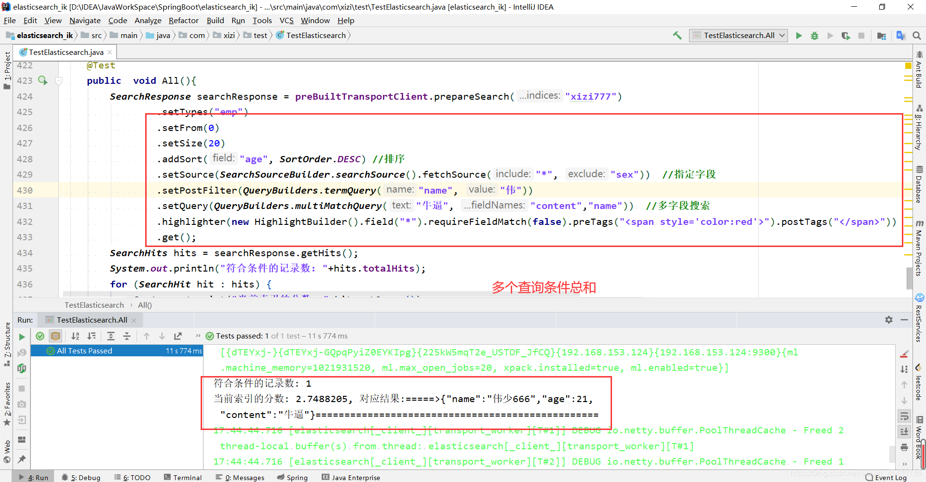Viewport: 926px width, 482px height.
Task: Start debugging with the green bug icon
Action: pyautogui.click(x=815, y=36)
